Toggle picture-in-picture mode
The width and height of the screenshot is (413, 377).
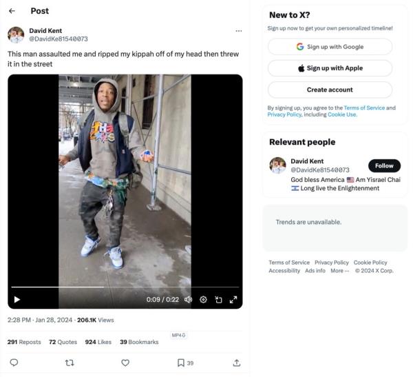point(218,299)
